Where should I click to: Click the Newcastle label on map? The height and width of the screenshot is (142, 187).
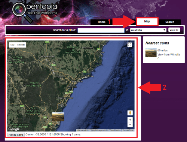coord(77,81)
